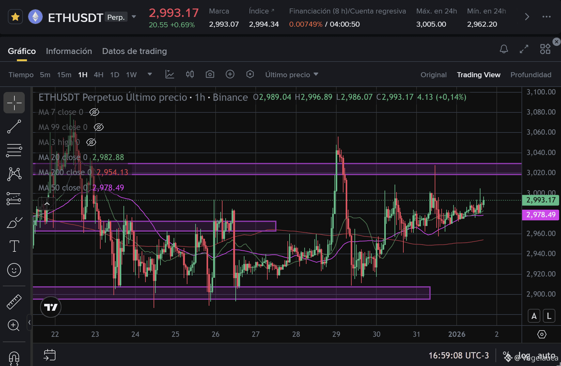Show more market stats with the right chevron
The image size is (561, 366).
(x=527, y=17)
